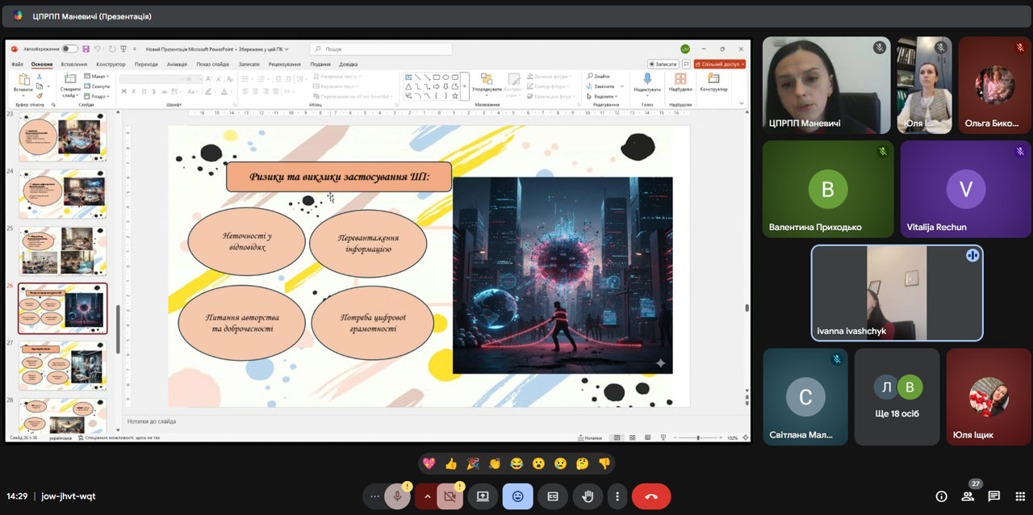This screenshot has width=1033, height=515.
Task: Turn on the camera
Action: pyautogui.click(x=450, y=496)
